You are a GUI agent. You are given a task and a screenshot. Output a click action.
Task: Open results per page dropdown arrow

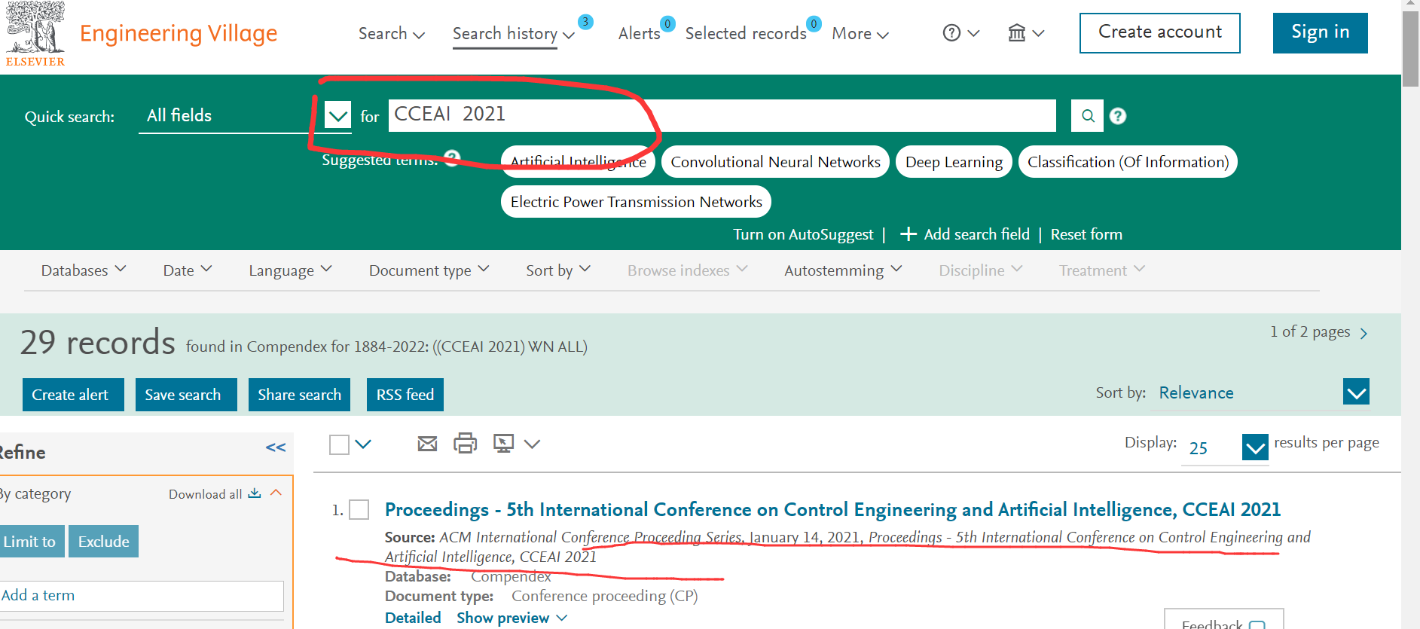(1255, 447)
